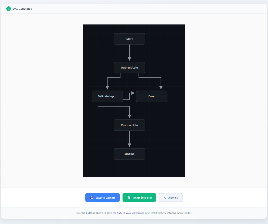The height and width of the screenshot is (224, 268).
Task: Click the Insert into File button
Action: click(x=139, y=197)
